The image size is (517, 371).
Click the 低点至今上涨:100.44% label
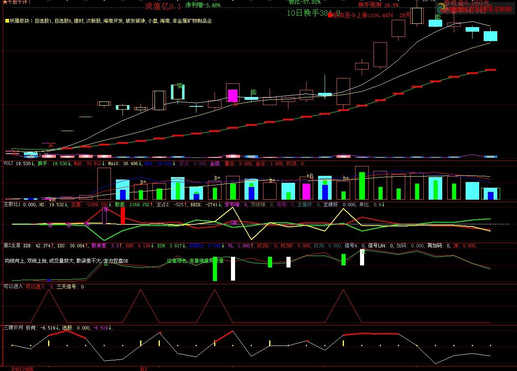click(x=363, y=15)
